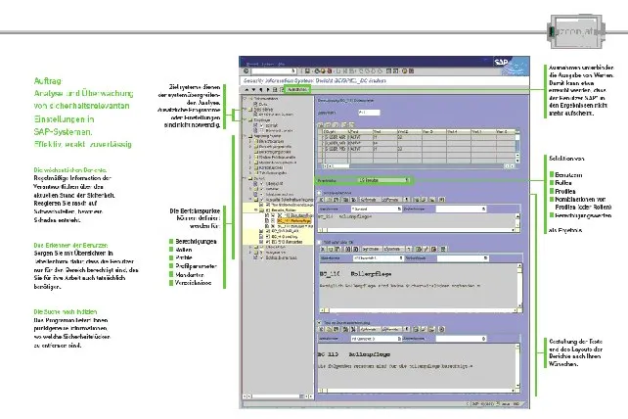Viewport: 628px width, 419px height.
Task: Click the down arrow in application toolbar
Action: (x=253, y=89)
